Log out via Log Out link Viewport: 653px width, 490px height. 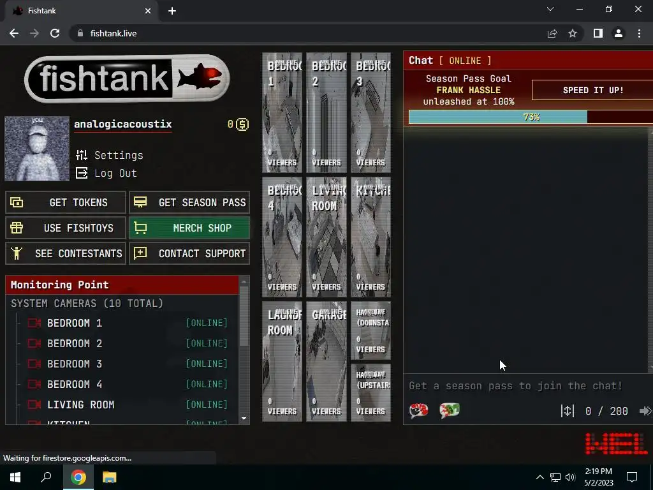(115, 173)
